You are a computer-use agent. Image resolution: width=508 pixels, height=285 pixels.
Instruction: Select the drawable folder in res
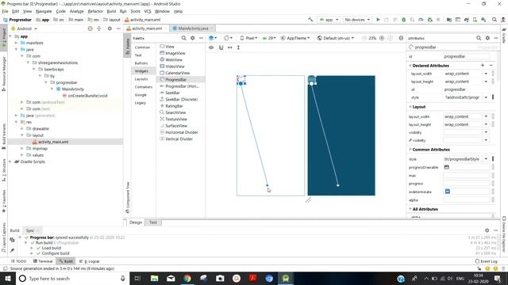click(40, 128)
